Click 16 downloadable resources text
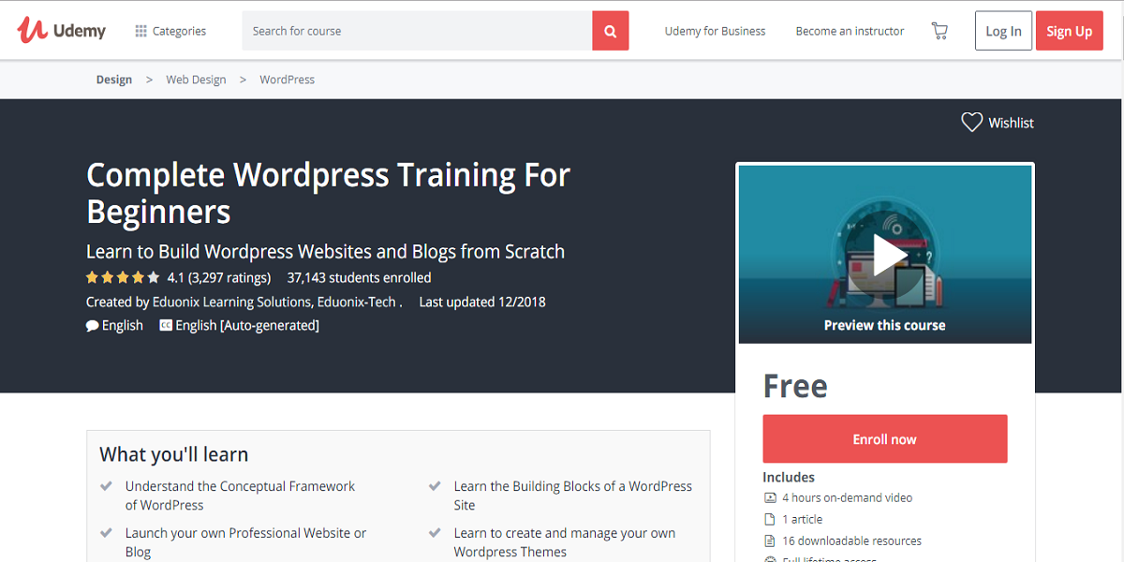 point(851,540)
